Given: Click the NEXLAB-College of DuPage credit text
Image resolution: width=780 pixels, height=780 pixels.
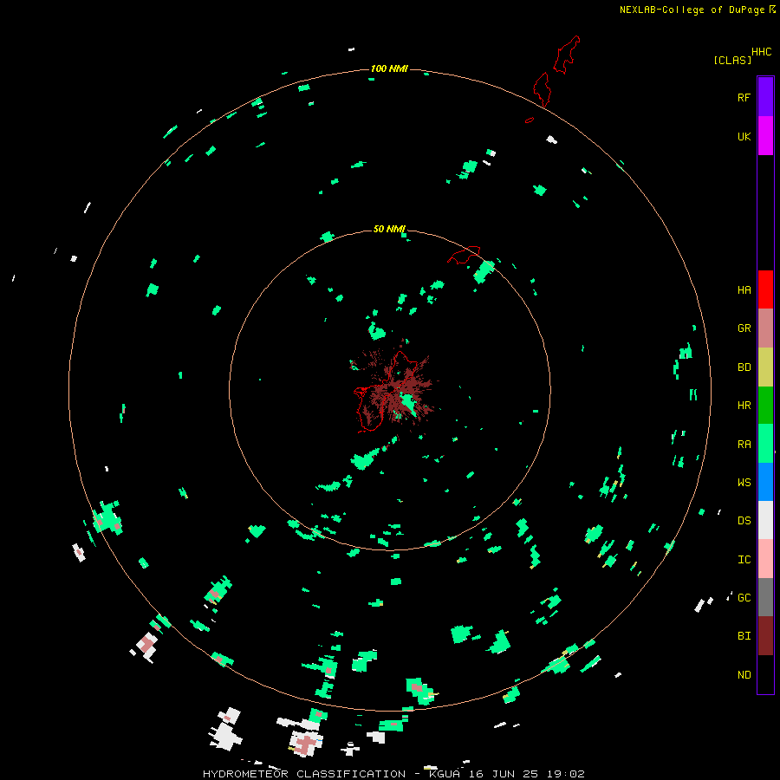Looking at the screenshot, I should point(692,10).
